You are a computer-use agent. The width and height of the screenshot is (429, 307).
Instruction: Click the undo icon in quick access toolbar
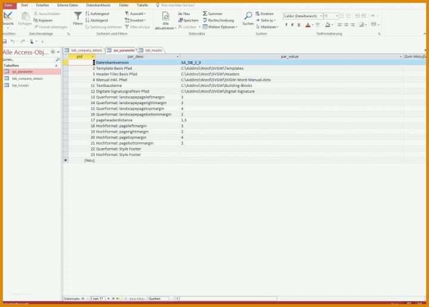tap(13, 41)
